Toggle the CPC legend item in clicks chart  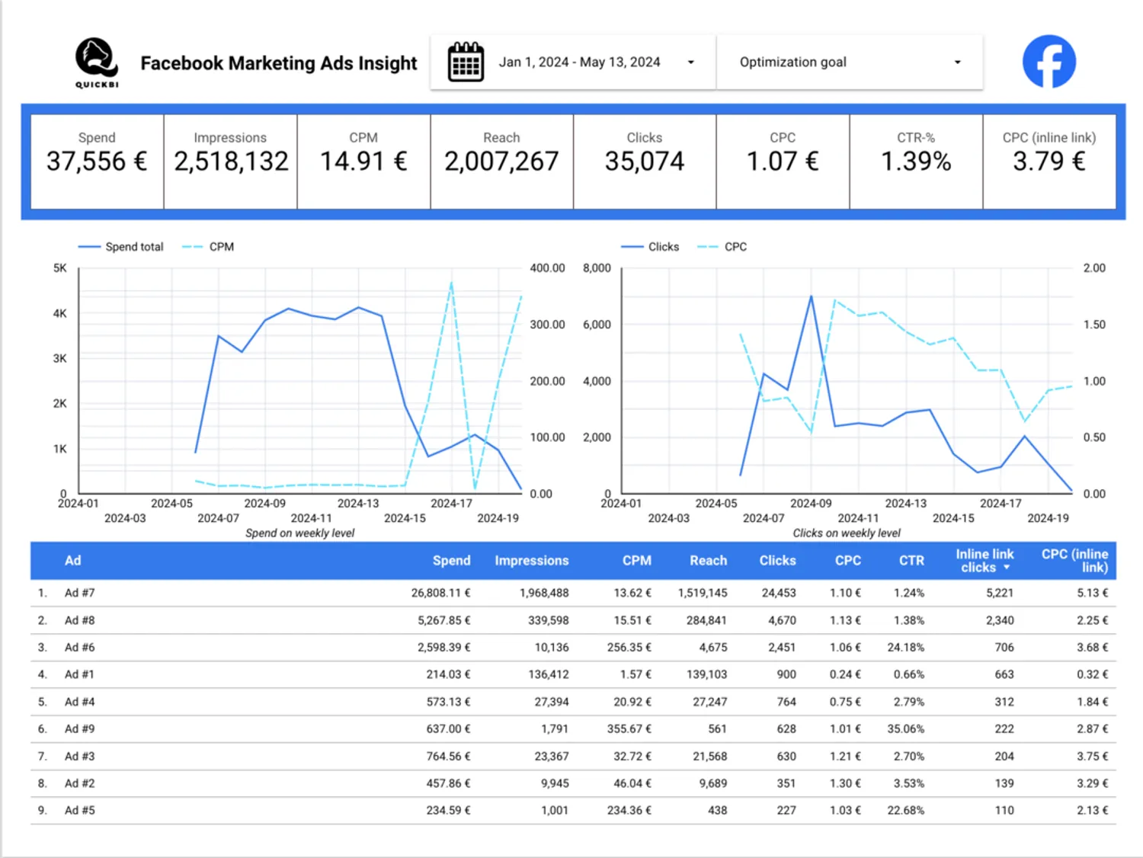(x=722, y=247)
